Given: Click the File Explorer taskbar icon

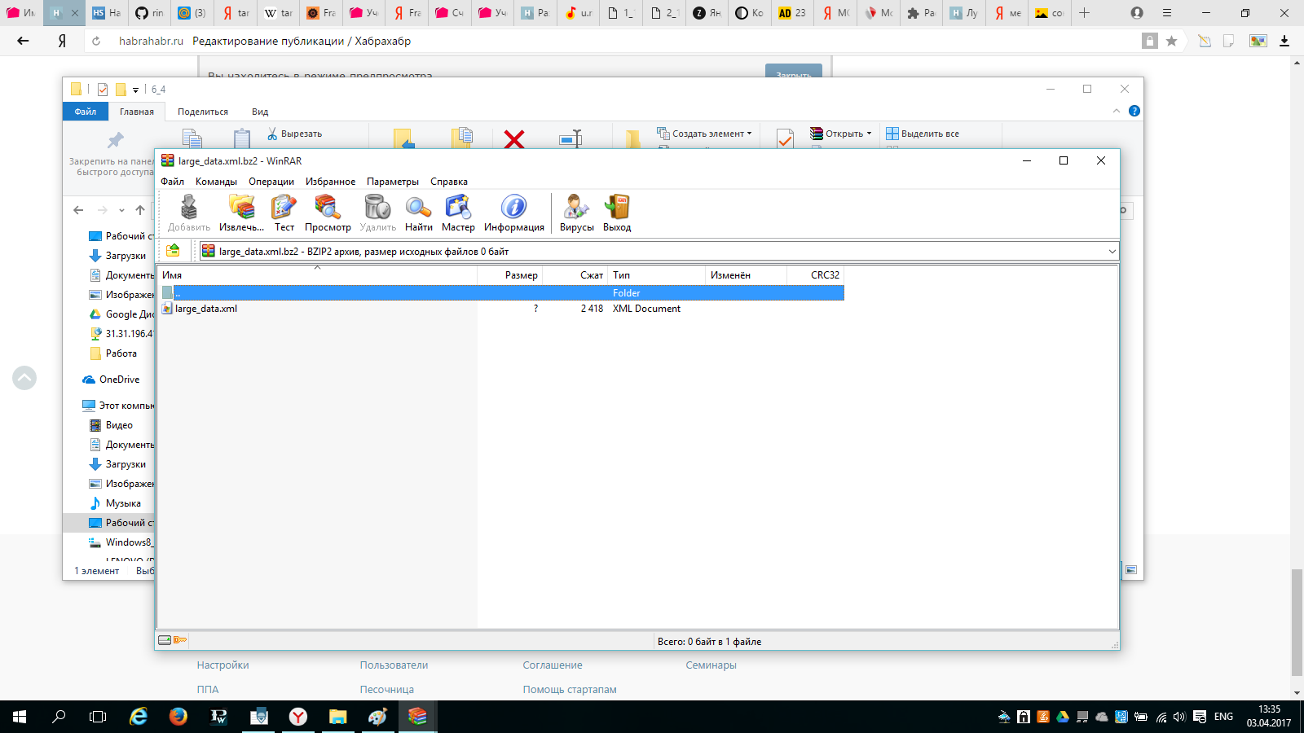Looking at the screenshot, I should [x=337, y=717].
